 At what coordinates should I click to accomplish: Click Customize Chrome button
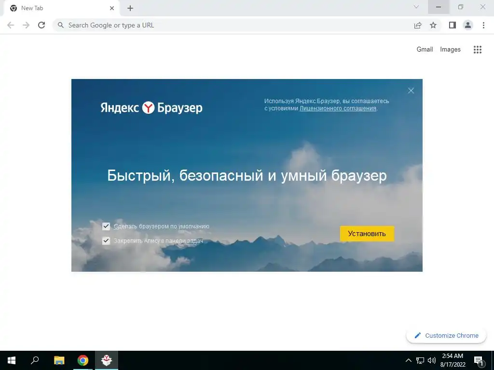[x=446, y=335]
